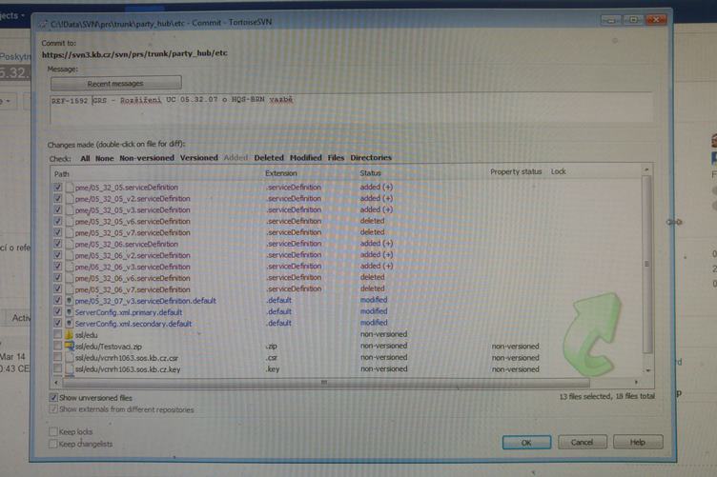The image size is (717, 477).
Task: Click the file icon of pme/05_32_05.serviceDefinition
Action: 70,188
